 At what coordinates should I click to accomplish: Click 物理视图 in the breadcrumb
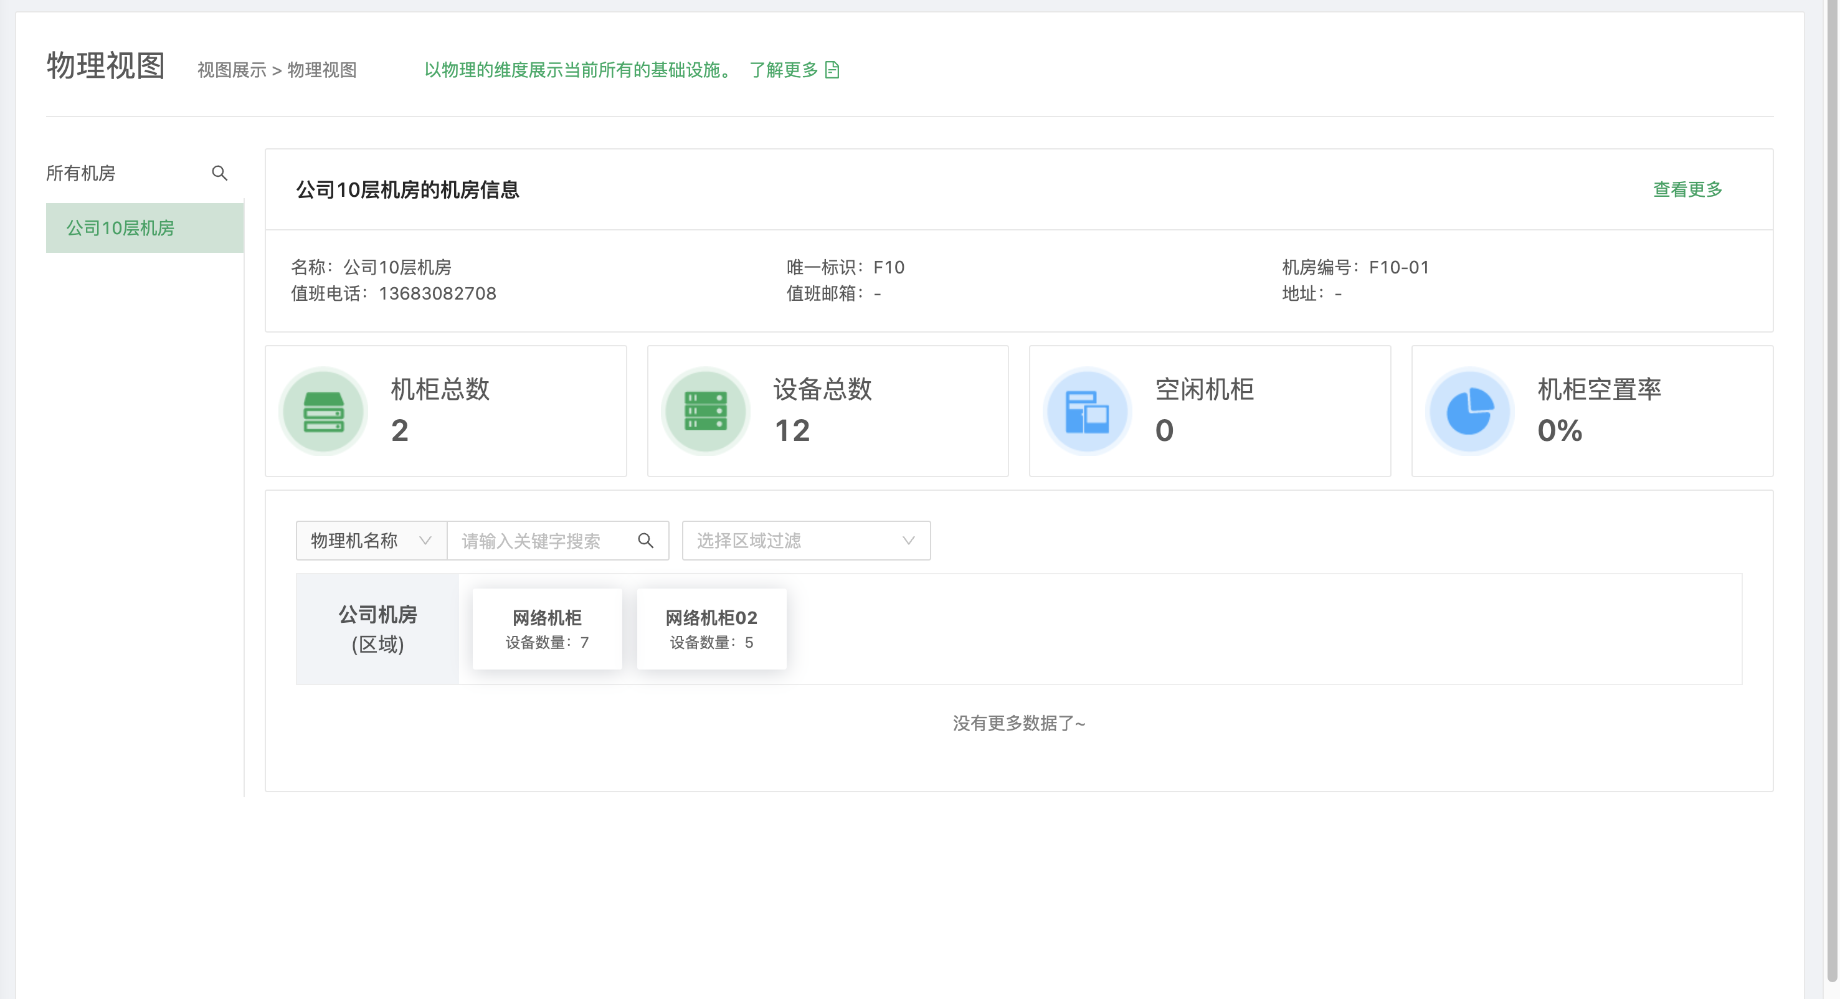322,70
